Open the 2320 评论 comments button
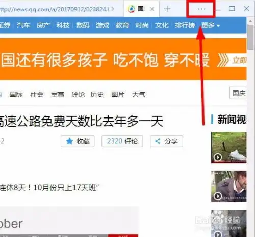 click(122, 141)
